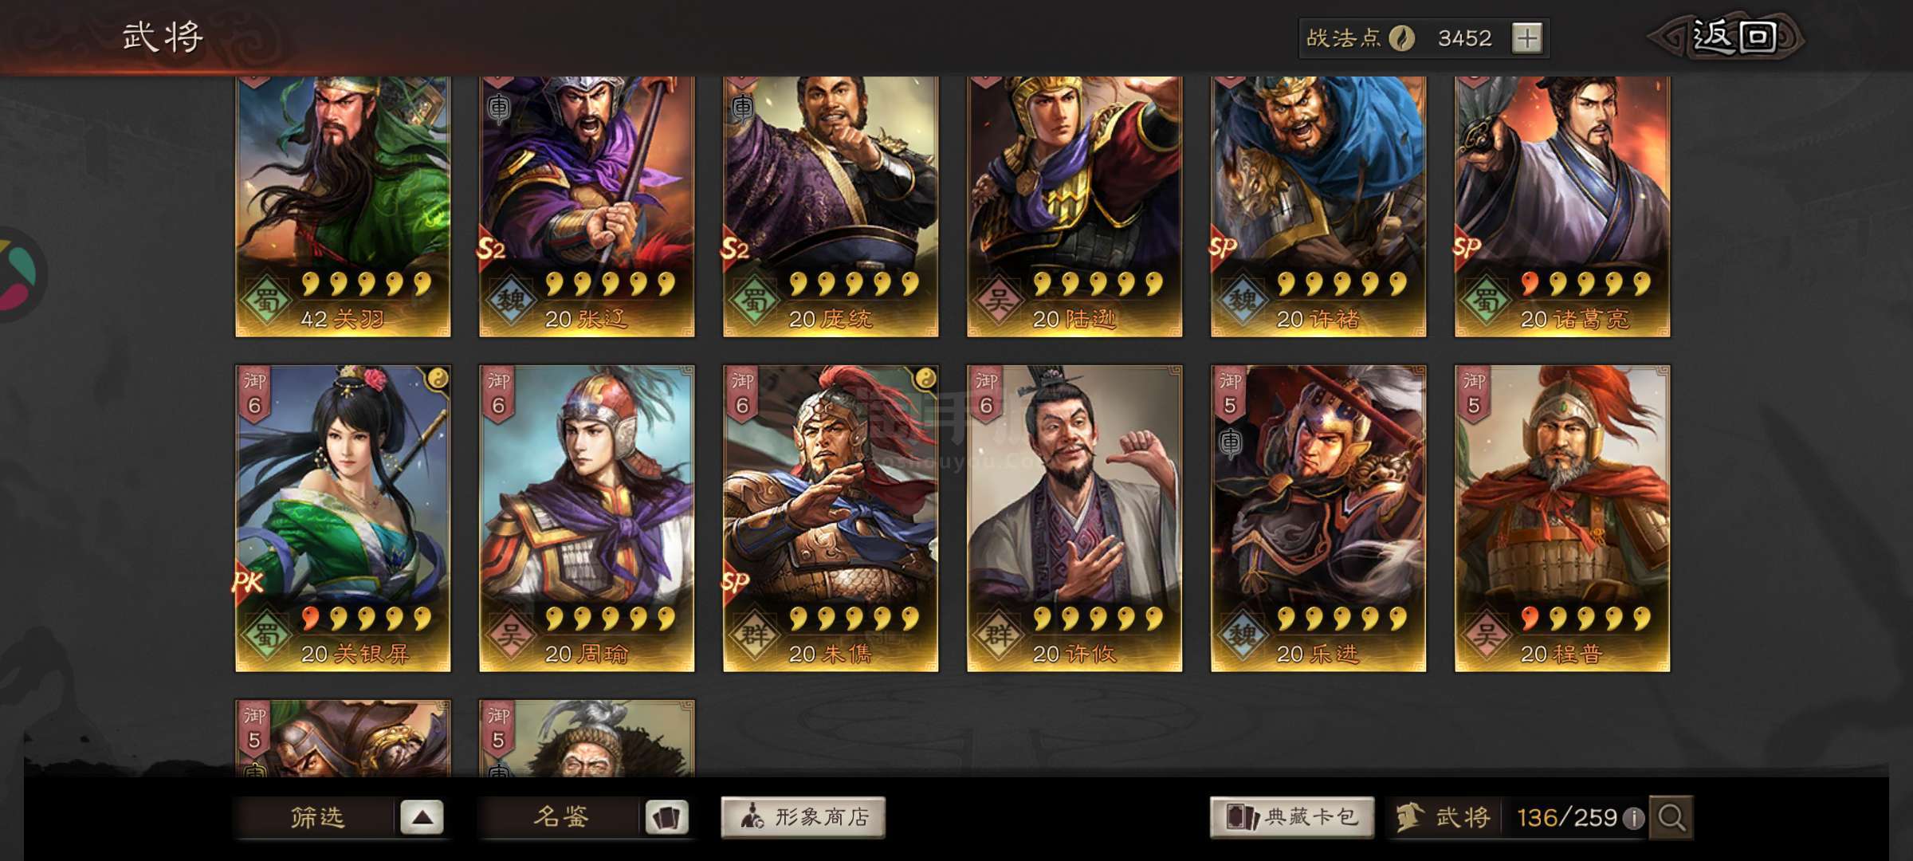Click the yin-yang badge on 关银屏 card

click(x=437, y=379)
